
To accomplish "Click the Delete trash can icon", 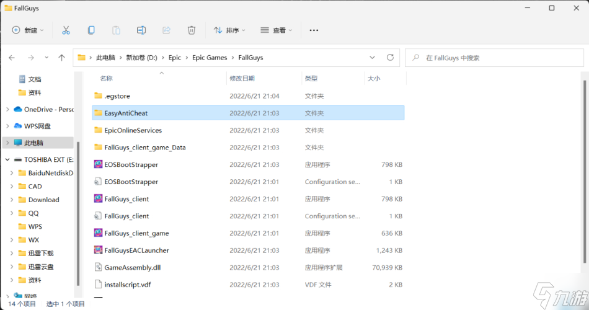I will (x=192, y=30).
